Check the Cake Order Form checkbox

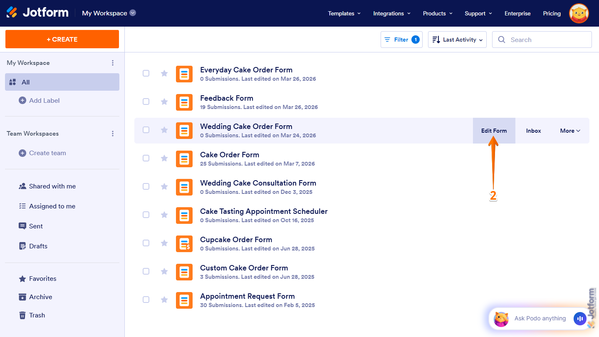(146, 158)
